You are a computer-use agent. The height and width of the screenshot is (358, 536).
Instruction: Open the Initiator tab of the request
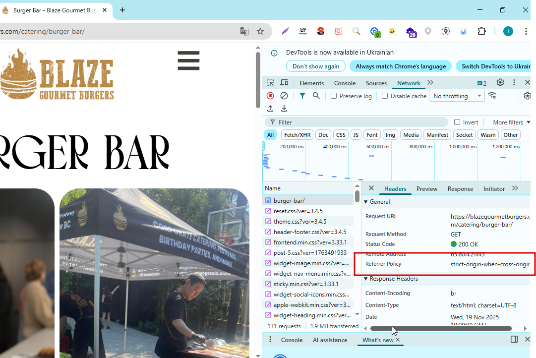pos(494,189)
